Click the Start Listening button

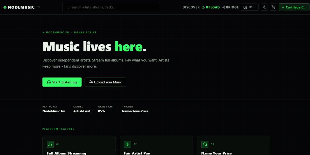[62, 82]
